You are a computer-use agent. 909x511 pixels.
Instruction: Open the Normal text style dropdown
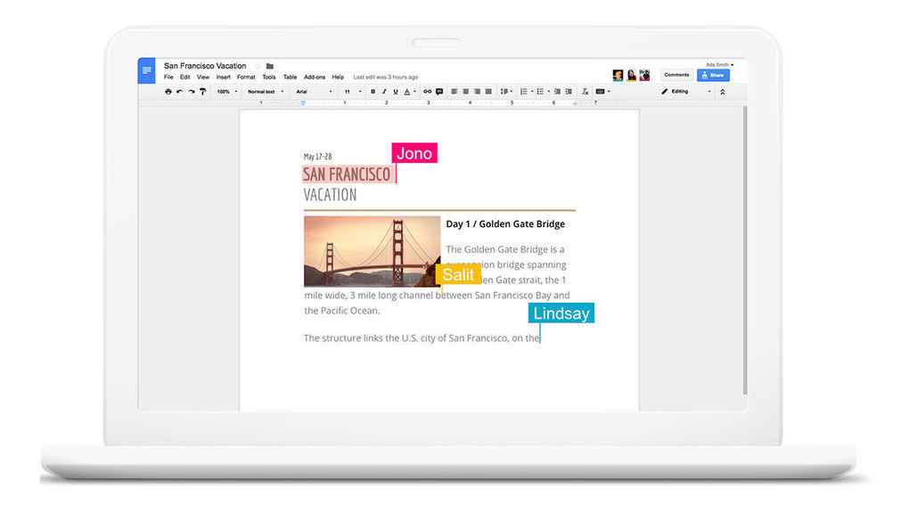pyautogui.click(x=265, y=92)
